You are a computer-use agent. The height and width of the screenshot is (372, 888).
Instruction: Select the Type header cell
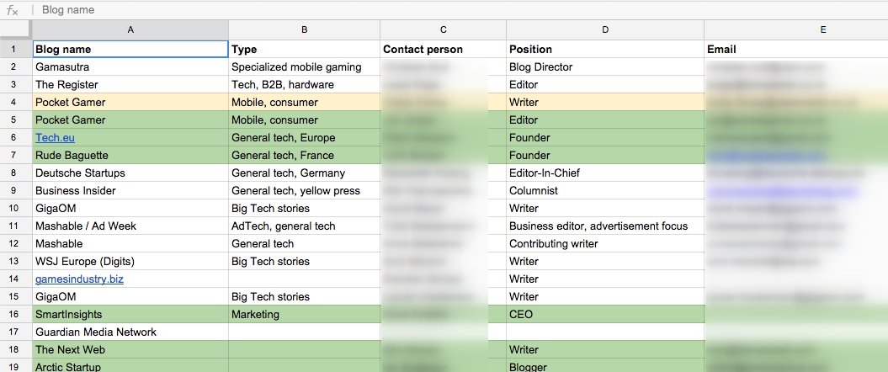304,50
